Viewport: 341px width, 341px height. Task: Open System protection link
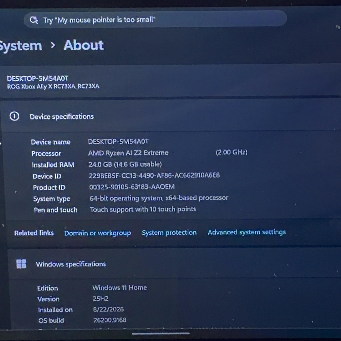tap(169, 233)
